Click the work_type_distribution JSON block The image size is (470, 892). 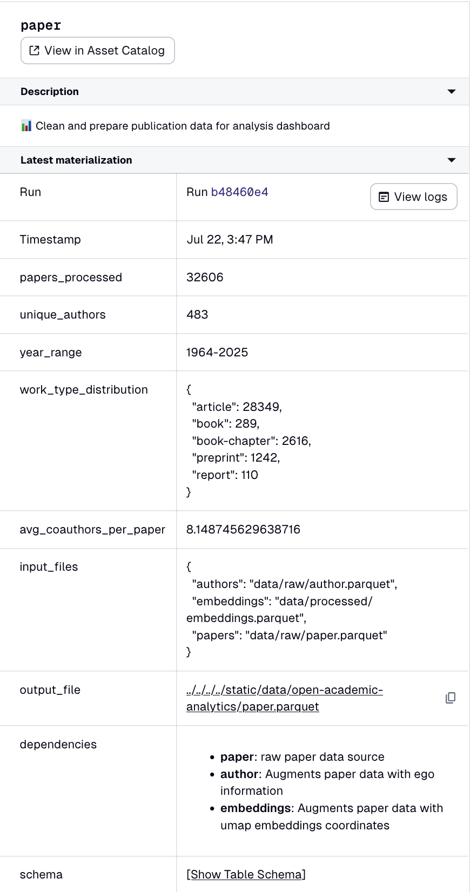249,441
